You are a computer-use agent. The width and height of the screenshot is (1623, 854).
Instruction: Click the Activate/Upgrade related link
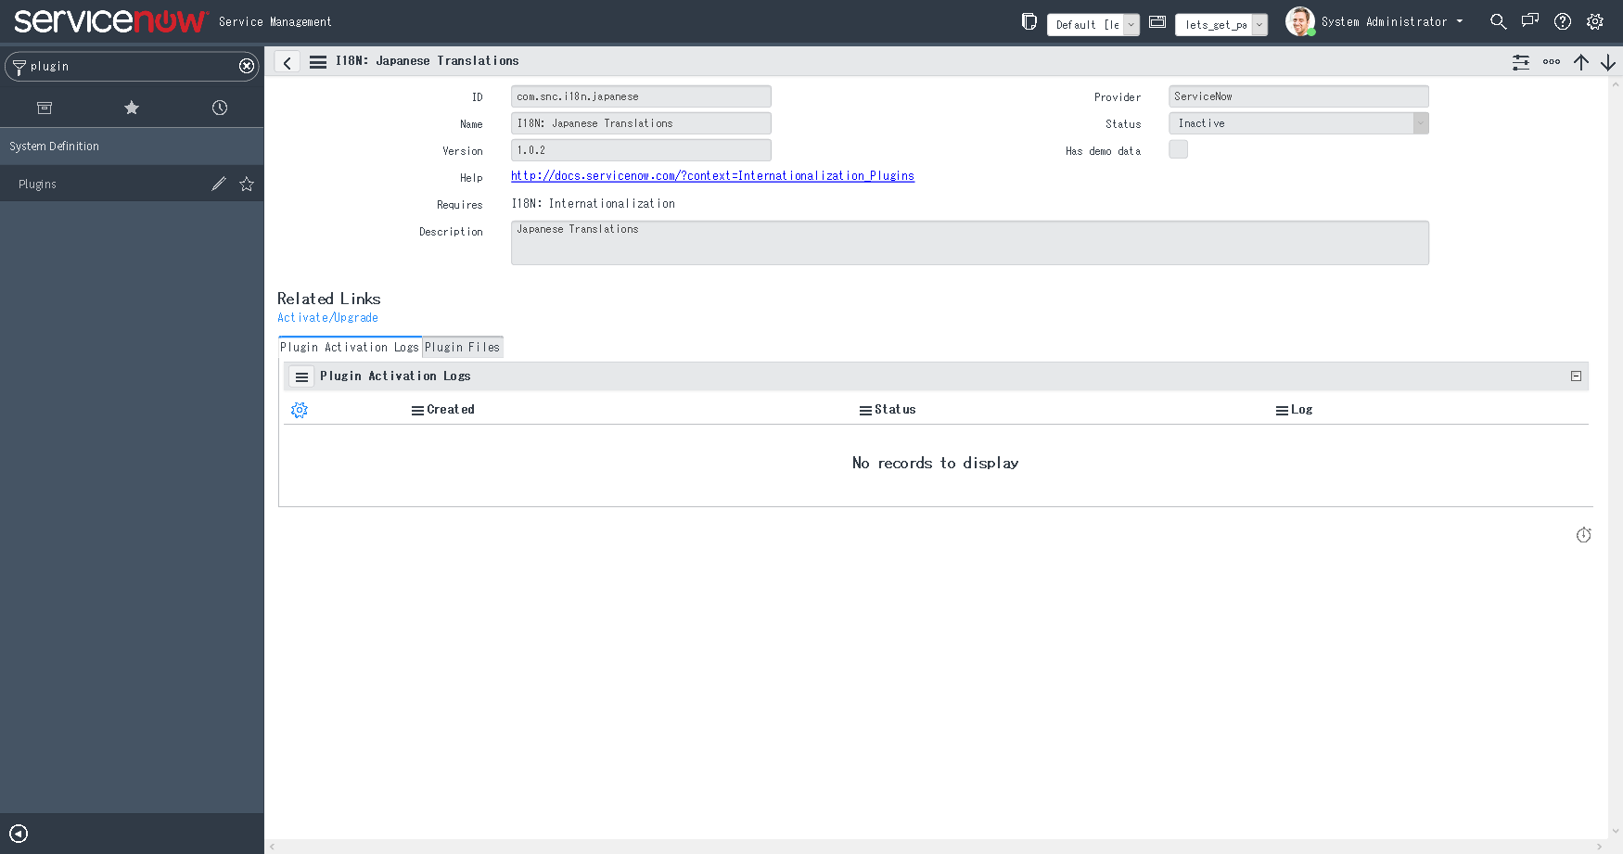327,317
